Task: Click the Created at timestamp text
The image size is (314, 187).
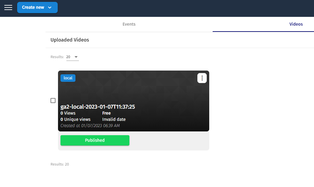Action: (x=90, y=125)
